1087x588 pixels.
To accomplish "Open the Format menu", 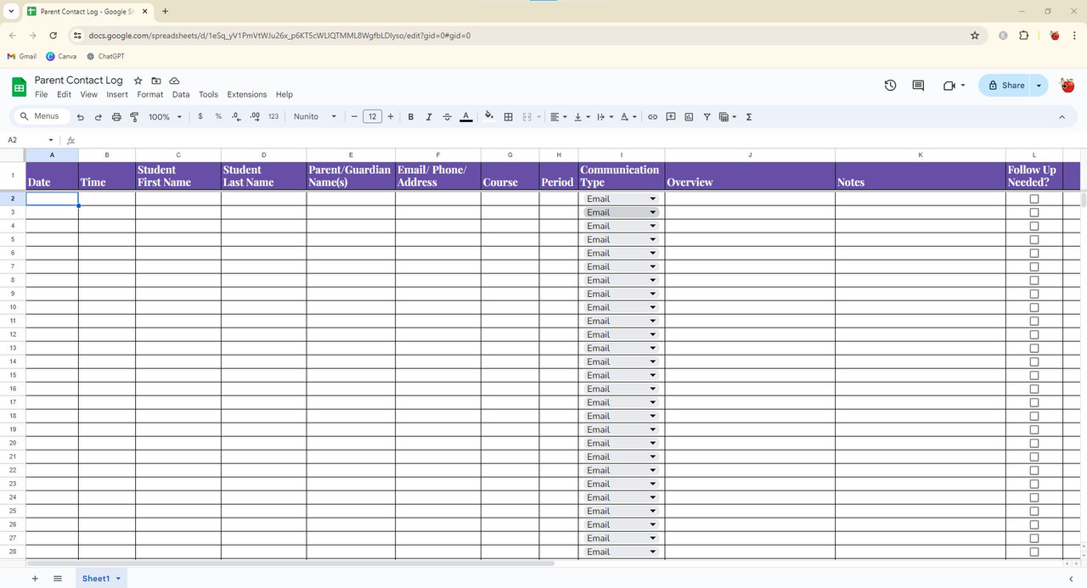I will (x=149, y=94).
